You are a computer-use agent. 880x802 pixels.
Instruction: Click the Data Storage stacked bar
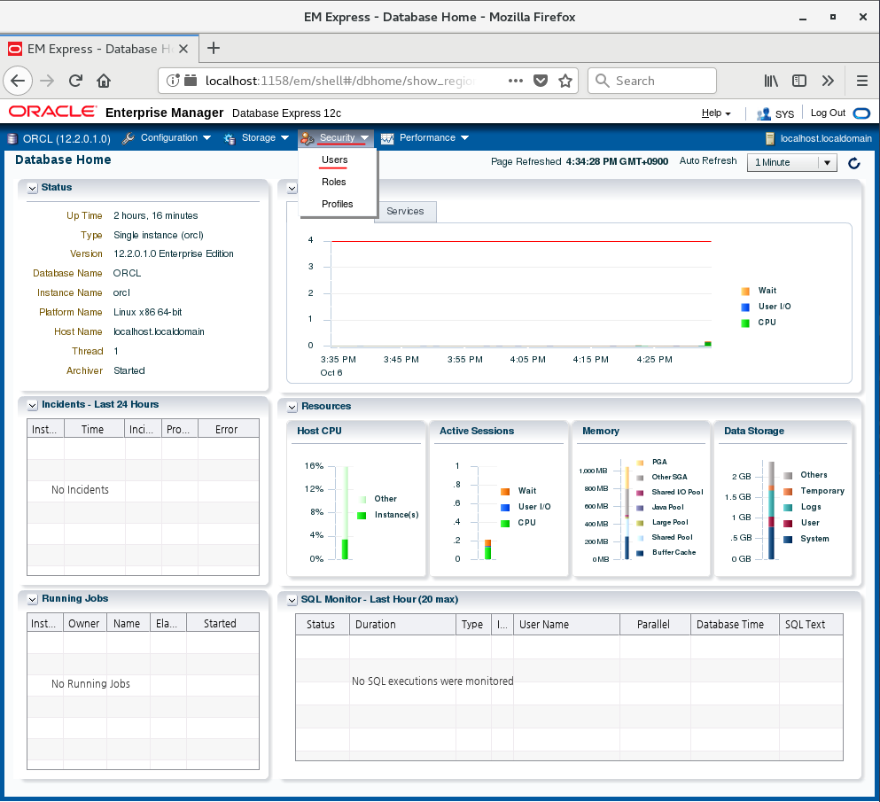[772, 510]
